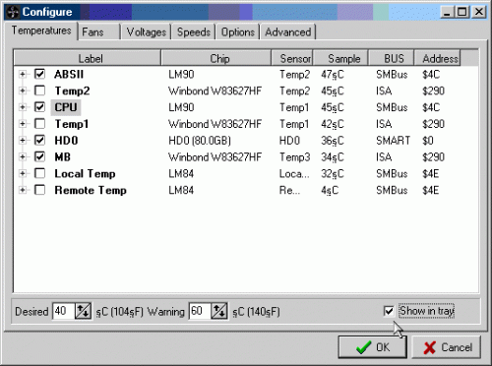
Task: Click the '47§C' sample value for ABSII
Action: pyautogui.click(x=333, y=75)
